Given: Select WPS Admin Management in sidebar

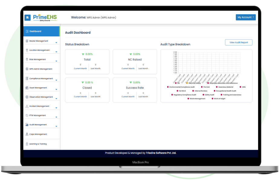Looking at the screenshot, I should (41, 69).
